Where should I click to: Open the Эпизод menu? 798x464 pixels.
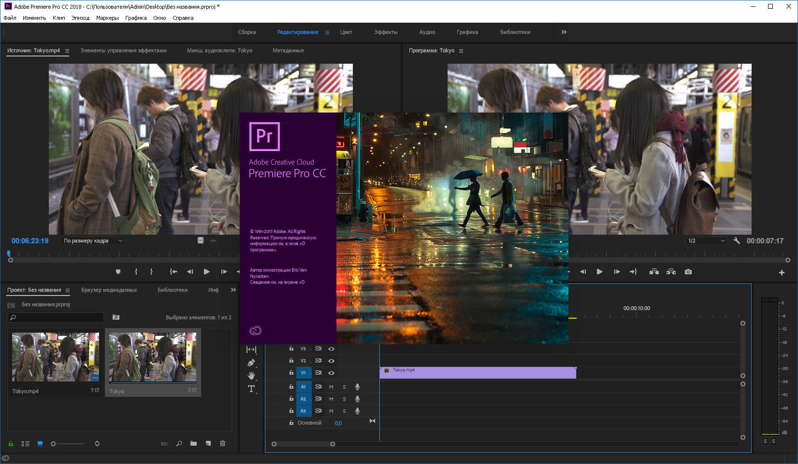[80, 18]
